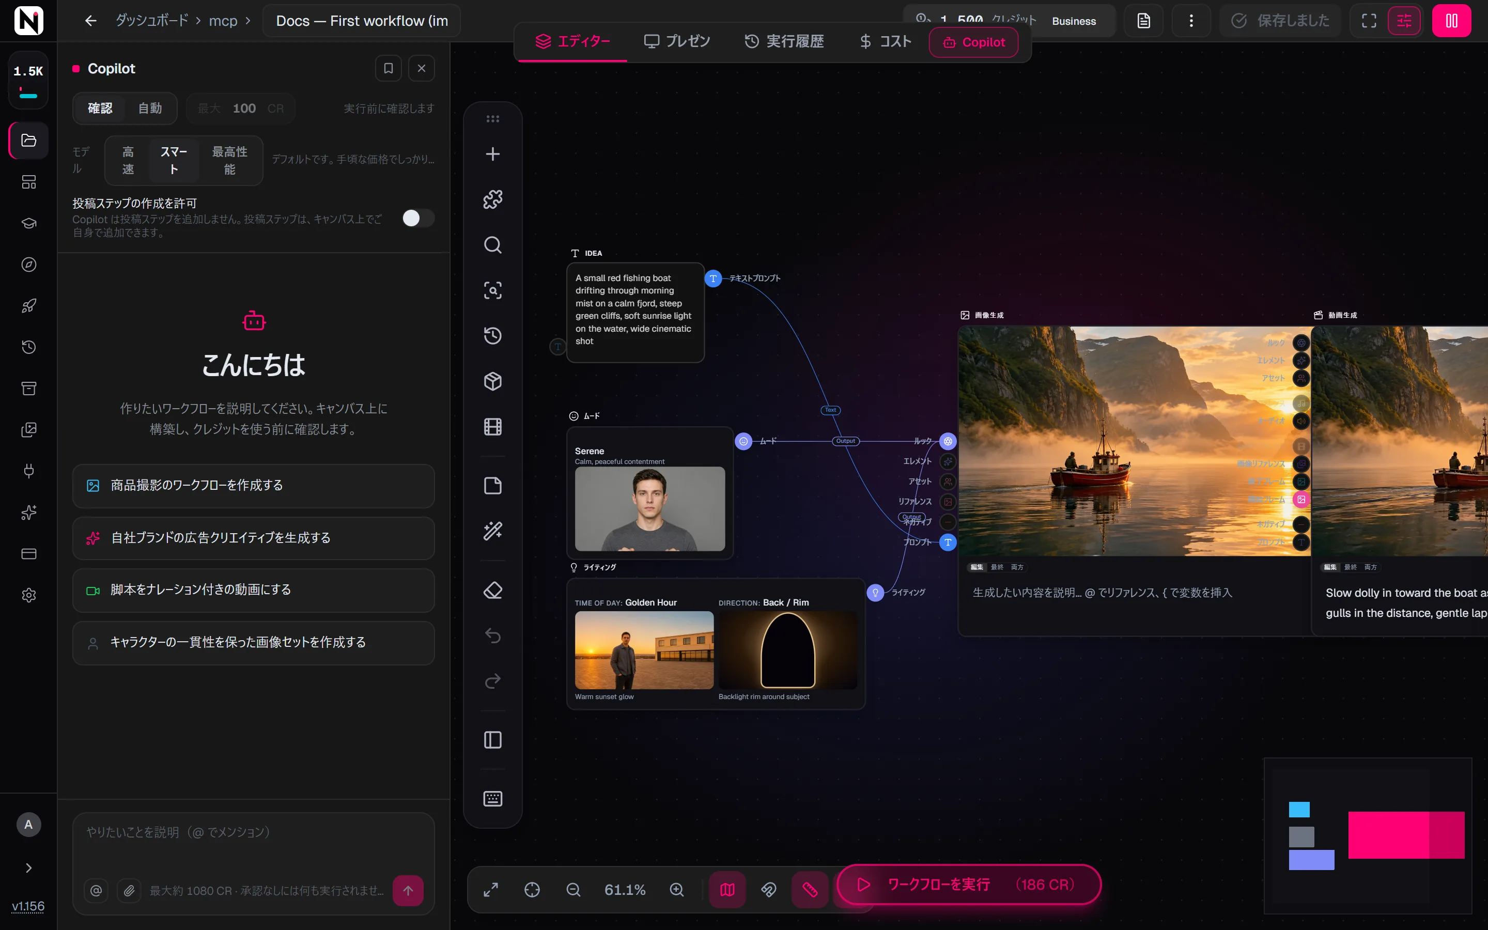Choose 高速 model option
The height and width of the screenshot is (930, 1488).
pyautogui.click(x=128, y=161)
